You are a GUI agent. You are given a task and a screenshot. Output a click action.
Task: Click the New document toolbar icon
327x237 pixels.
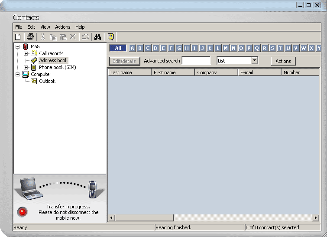tap(18, 37)
